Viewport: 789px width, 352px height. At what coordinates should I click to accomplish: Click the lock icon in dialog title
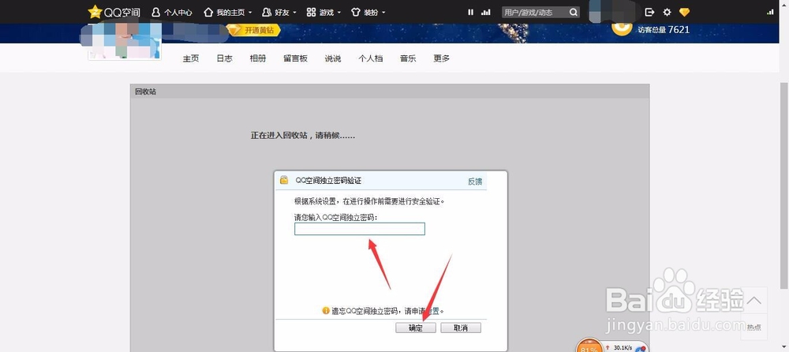284,180
